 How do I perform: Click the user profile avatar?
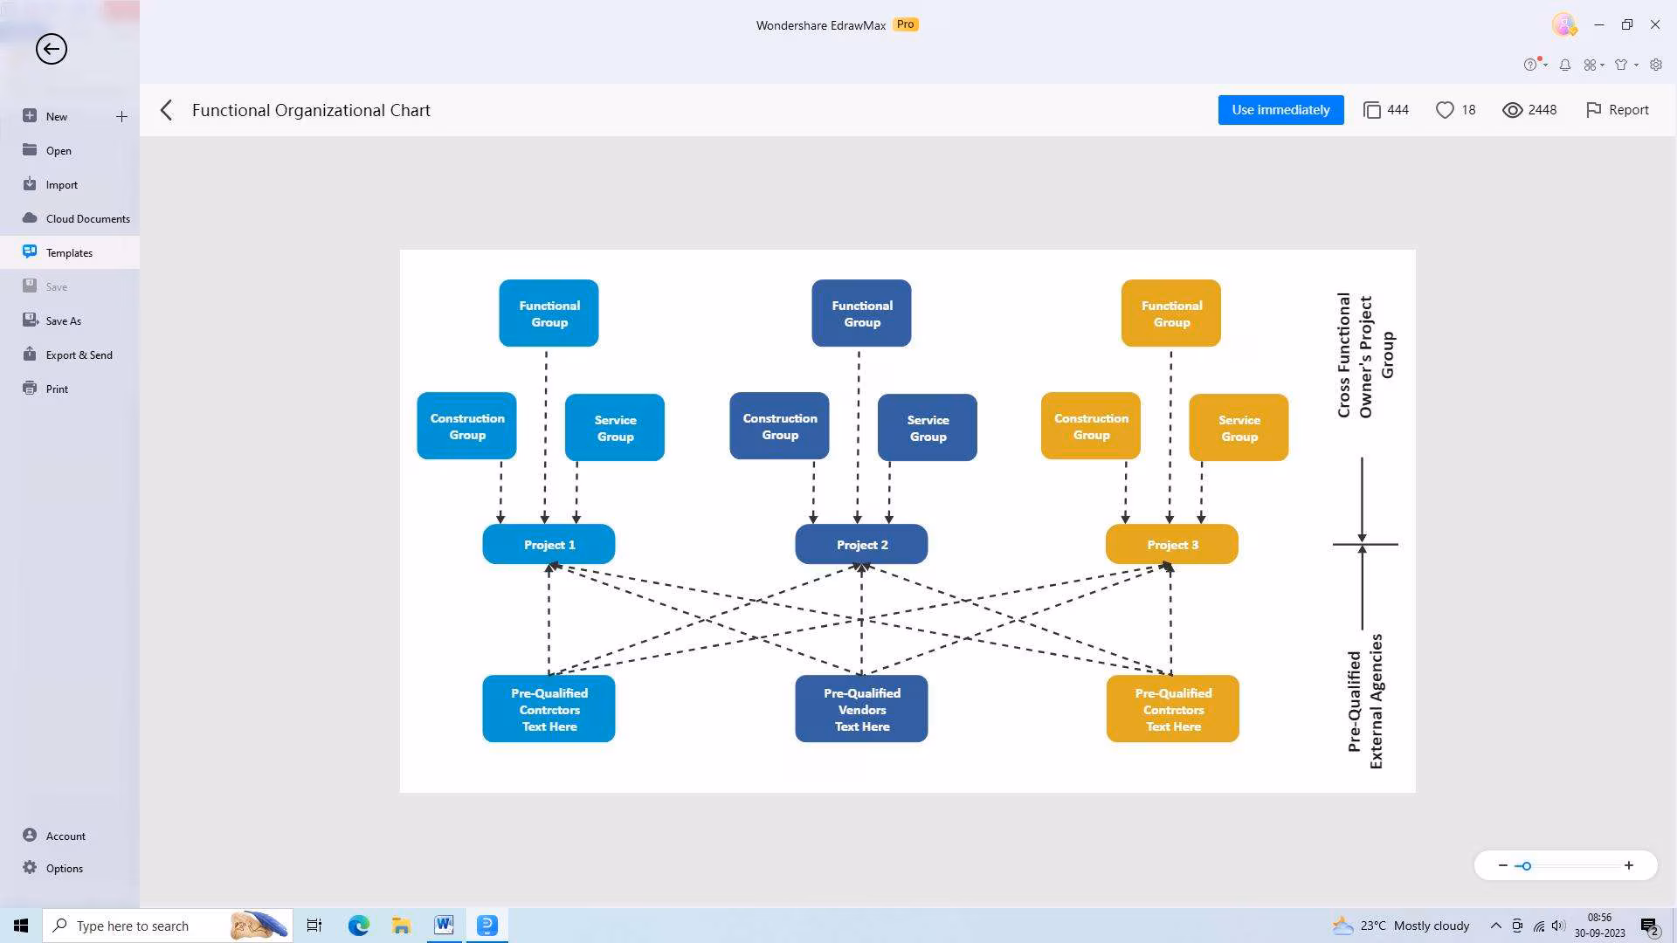(1563, 24)
